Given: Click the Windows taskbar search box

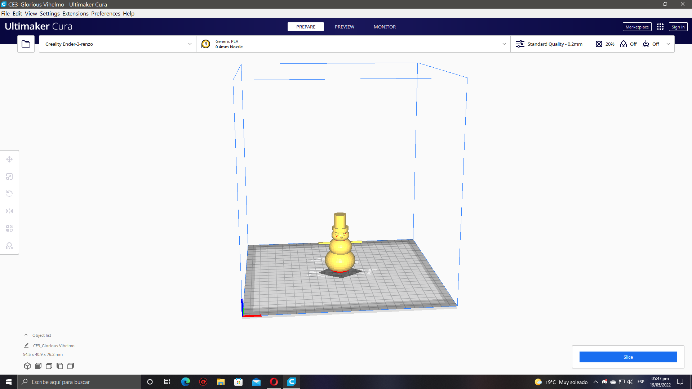Looking at the screenshot, I should (79, 382).
